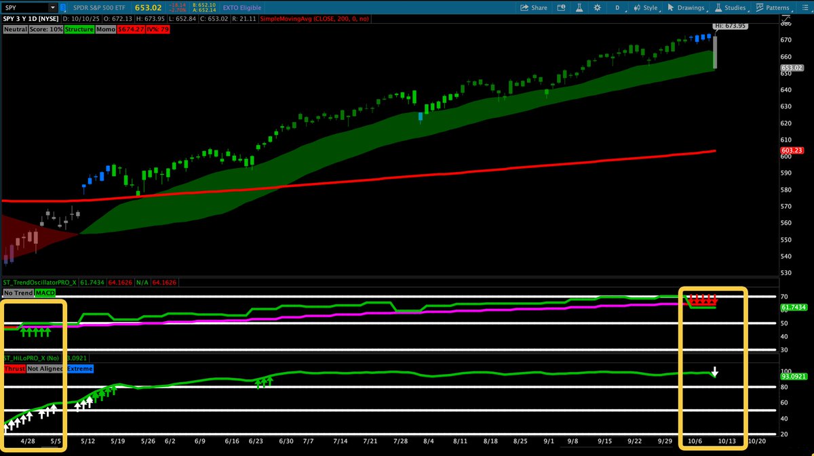
Task: Select the ST_HiLoPRO_X study title
Action: [33, 358]
